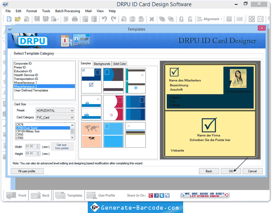Click the export icon with arrow
This screenshot has height=213, width=272.
(x=55, y=19)
